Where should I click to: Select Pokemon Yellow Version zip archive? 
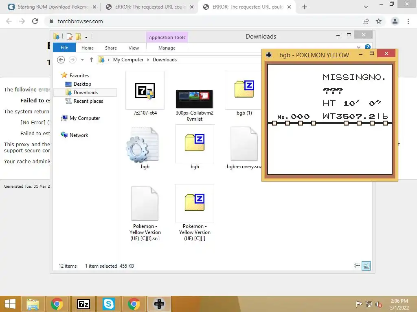(194, 213)
